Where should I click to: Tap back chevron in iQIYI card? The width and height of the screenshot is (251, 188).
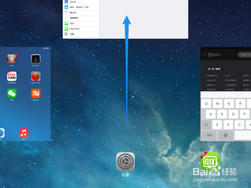pyautogui.click(x=205, y=55)
